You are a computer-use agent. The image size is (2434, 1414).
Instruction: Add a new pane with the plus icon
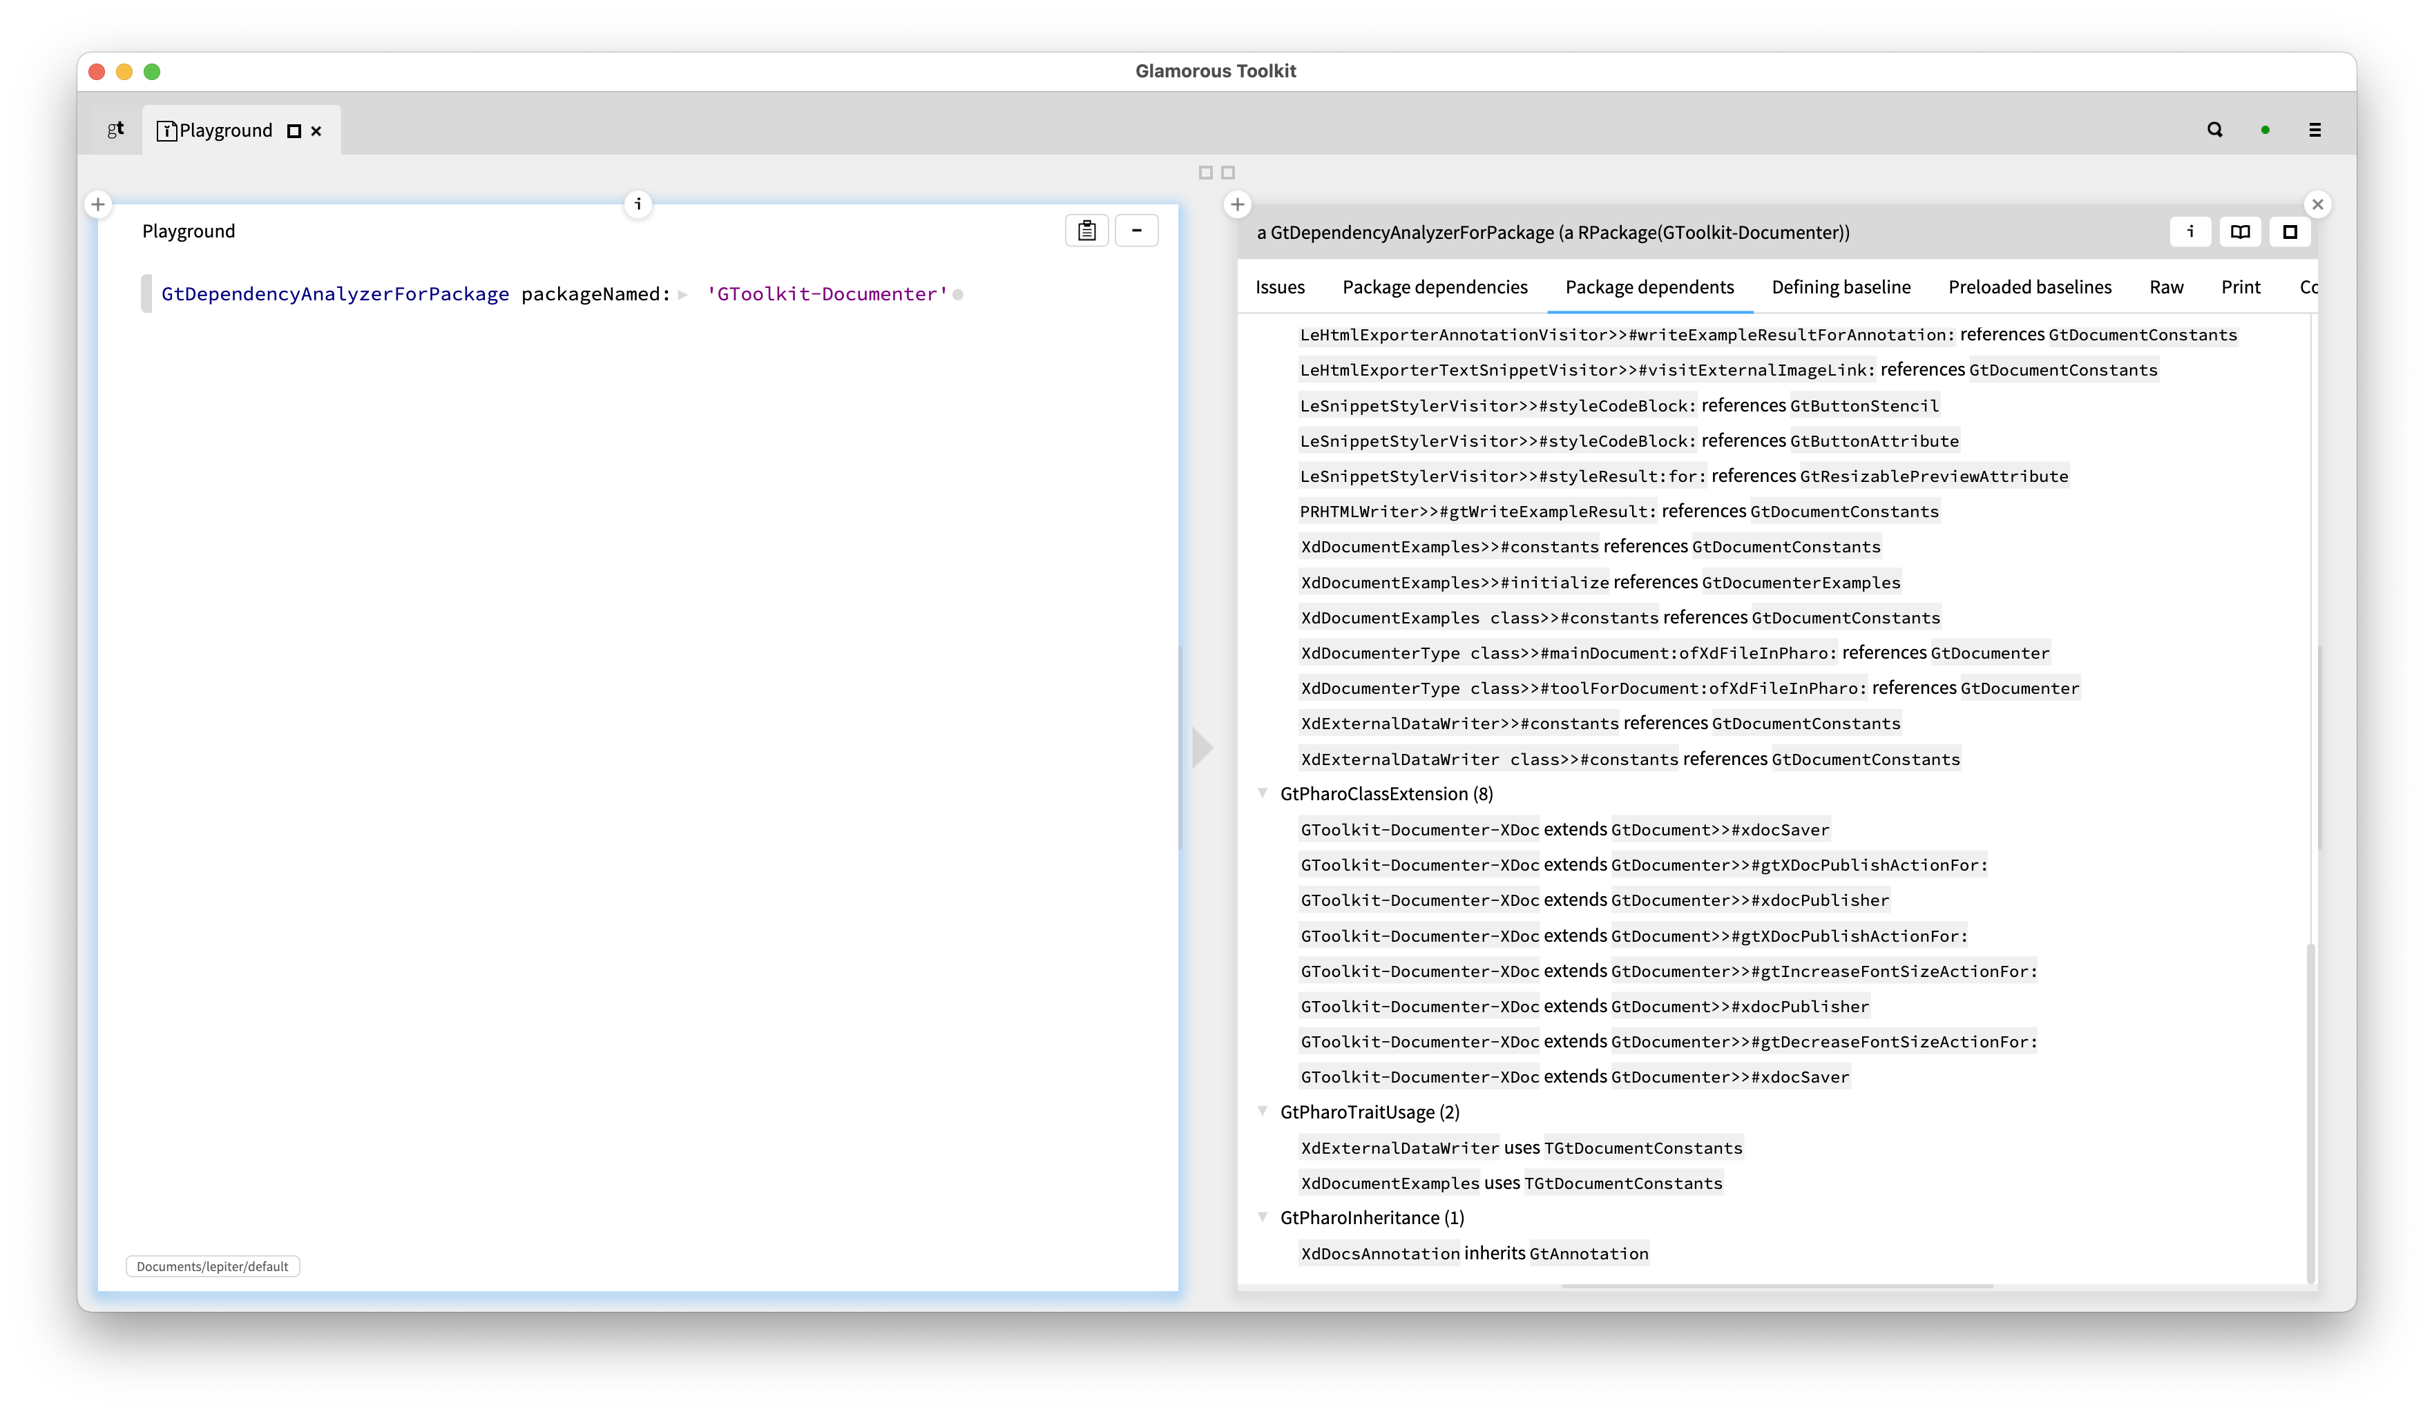(99, 204)
